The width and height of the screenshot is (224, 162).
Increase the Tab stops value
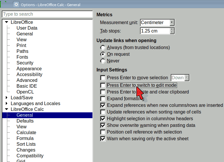[172, 29]
